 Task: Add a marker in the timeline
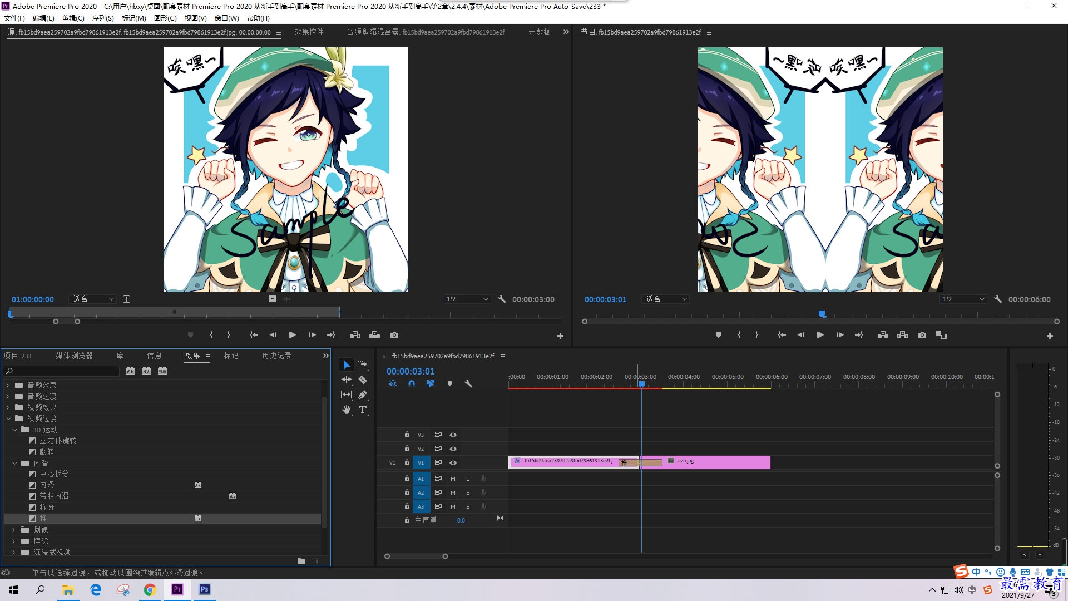coord(449,383)
